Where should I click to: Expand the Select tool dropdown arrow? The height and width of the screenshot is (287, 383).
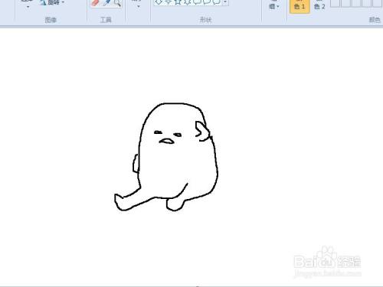click(28, 7)
